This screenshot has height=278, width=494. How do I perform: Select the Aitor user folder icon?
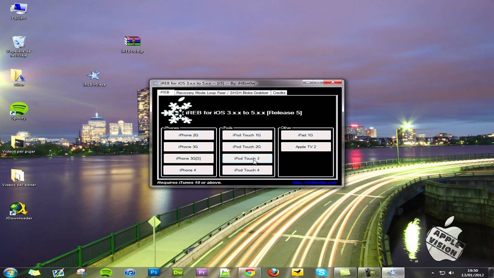click(x=19, y=78)
